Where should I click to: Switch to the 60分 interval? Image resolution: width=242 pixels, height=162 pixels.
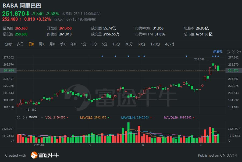(x=141, y=44)
